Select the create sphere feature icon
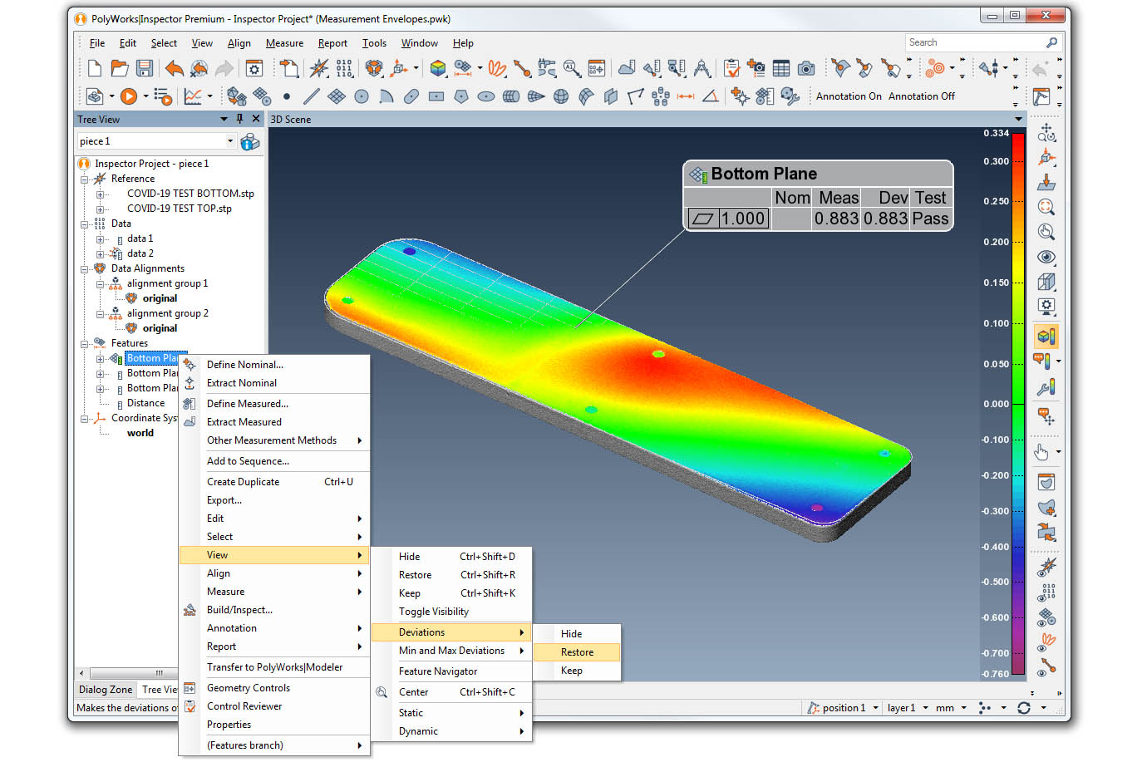This screenshot has height=762, width=1147. click(x=561, y=96)
